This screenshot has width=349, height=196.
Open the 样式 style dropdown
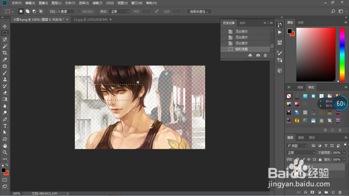(119, 12)
